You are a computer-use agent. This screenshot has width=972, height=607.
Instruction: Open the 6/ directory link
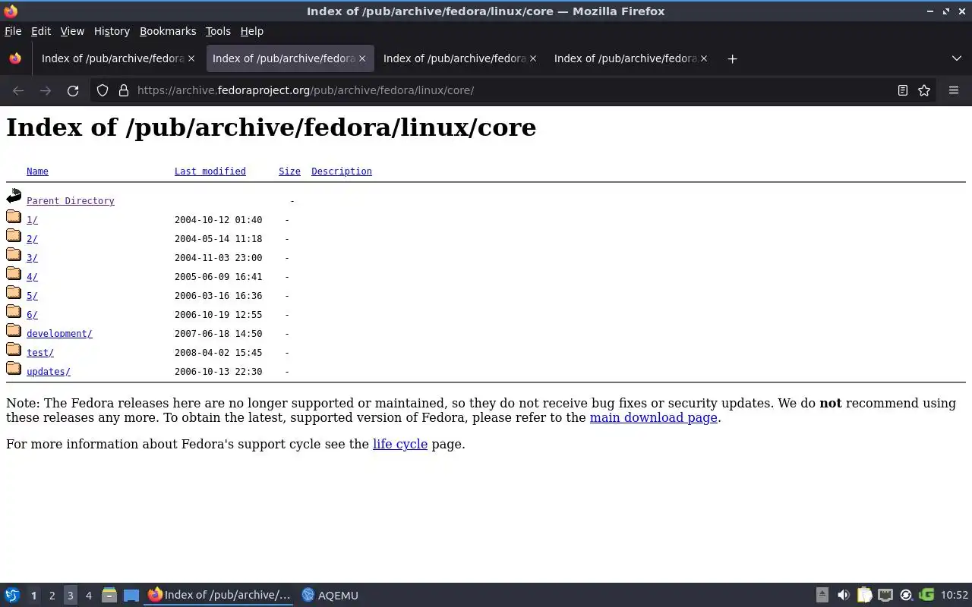click(x=32, y=315)
